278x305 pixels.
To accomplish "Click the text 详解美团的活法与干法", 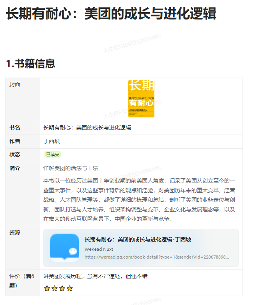I will [71, 168].
